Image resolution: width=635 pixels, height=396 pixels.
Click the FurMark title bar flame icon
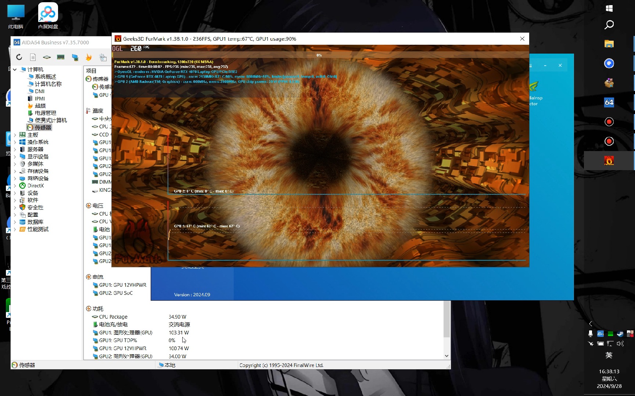tap(118, 39)
